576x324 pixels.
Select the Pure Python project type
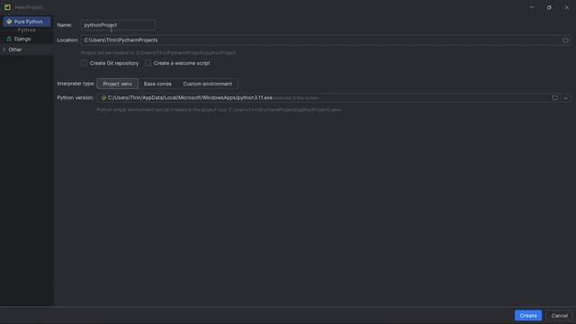(x=26, y=22)
